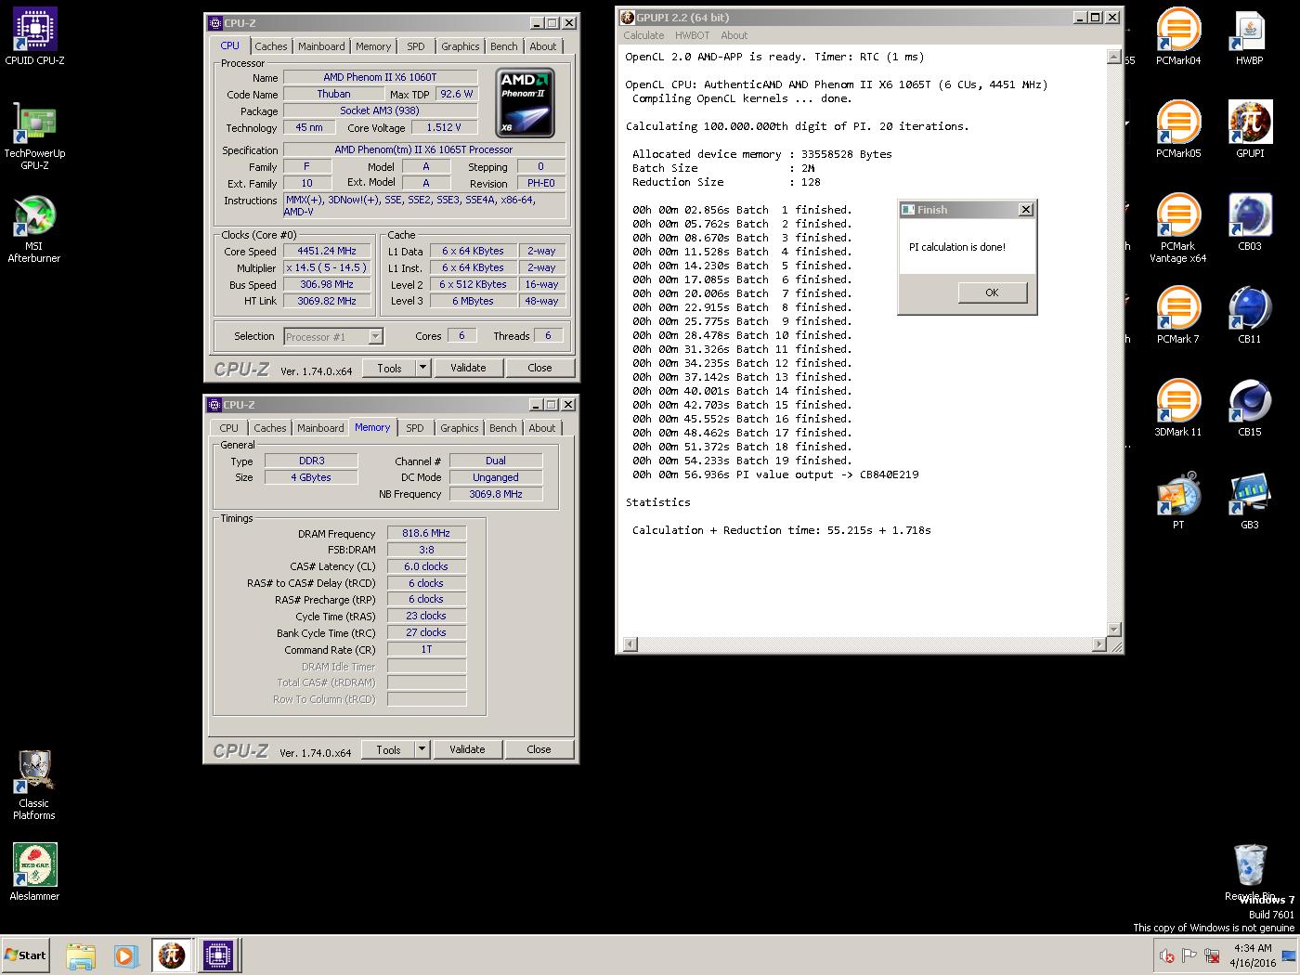
Task: Open Tools dropdown arrow in lower CPU-Z
Action: [x=422, y=749]
